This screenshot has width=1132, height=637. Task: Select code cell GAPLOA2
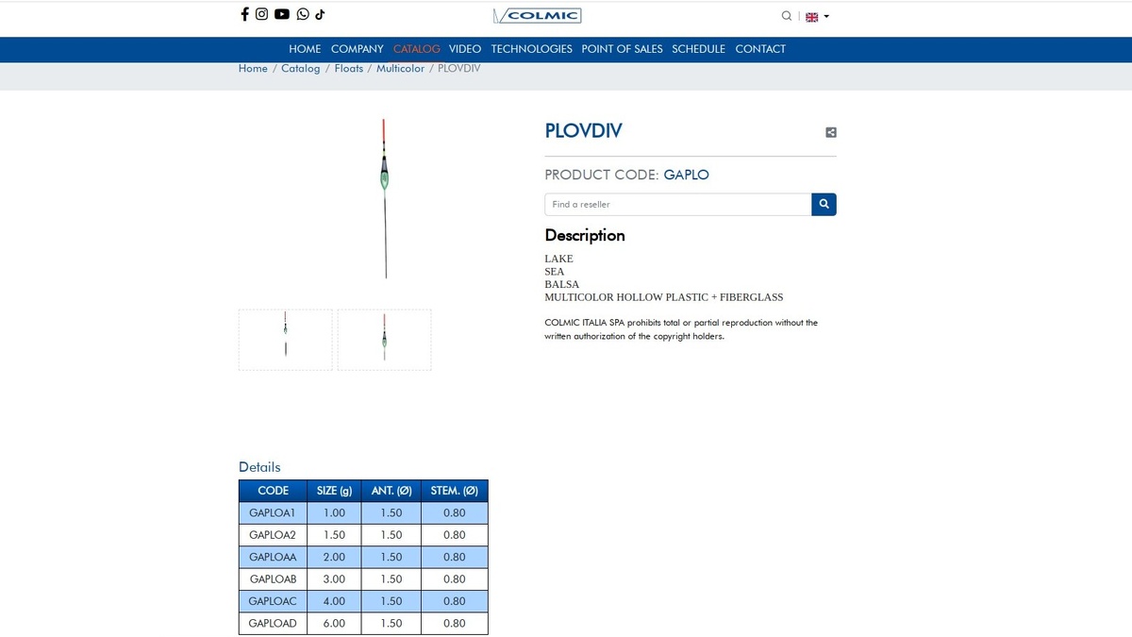(x=274, y=535)
